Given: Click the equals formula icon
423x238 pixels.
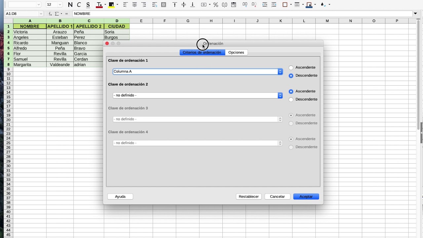Looking at the screenshot, I should pyautogui.click(x=66, y=14).
